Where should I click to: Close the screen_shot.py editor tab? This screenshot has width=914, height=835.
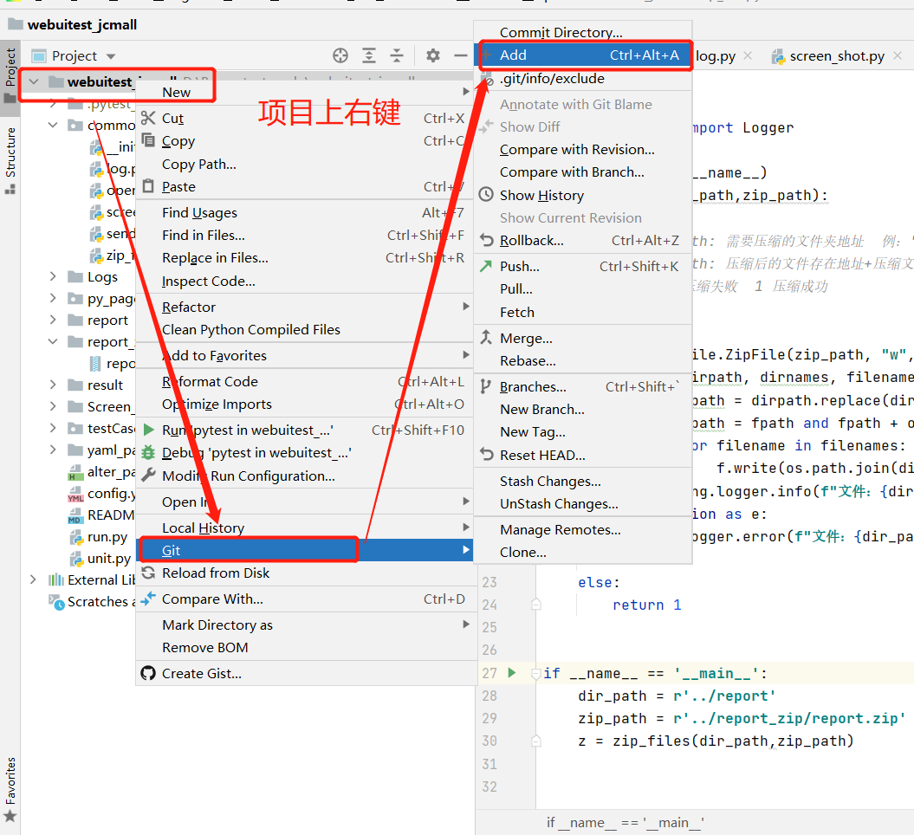pos(898,56)
